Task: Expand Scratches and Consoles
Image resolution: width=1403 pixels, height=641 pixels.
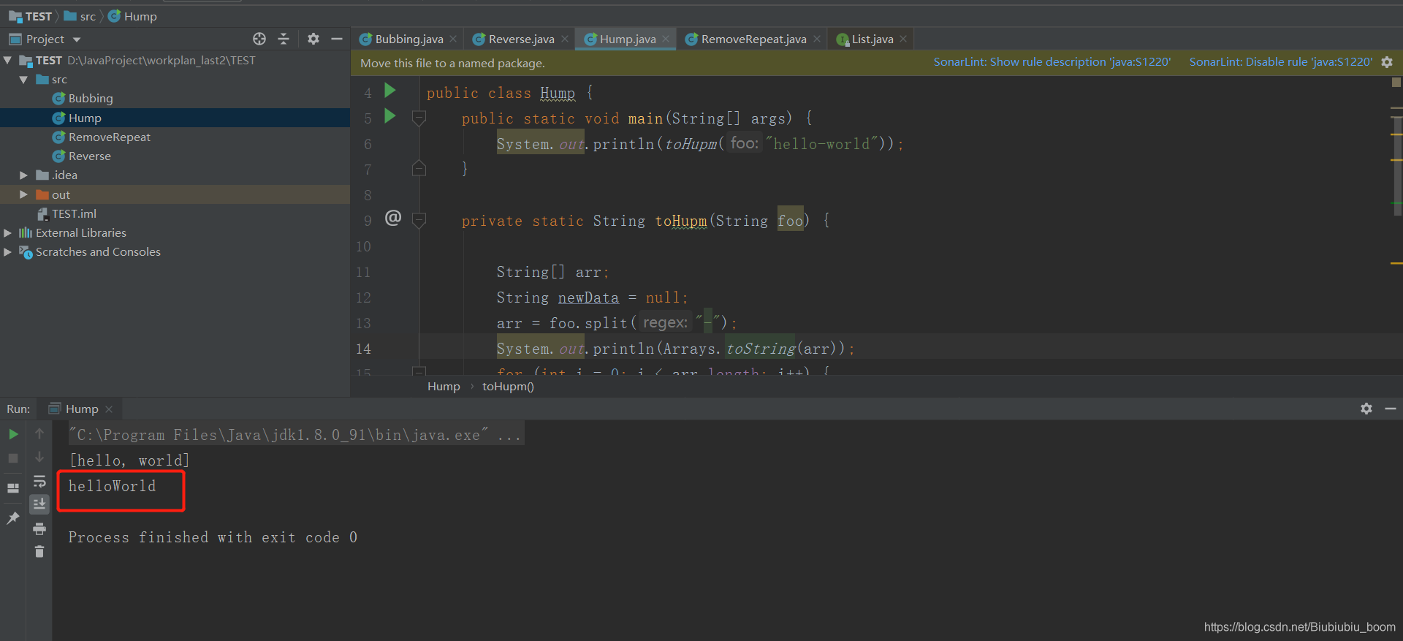Action: tap(8, 251)
